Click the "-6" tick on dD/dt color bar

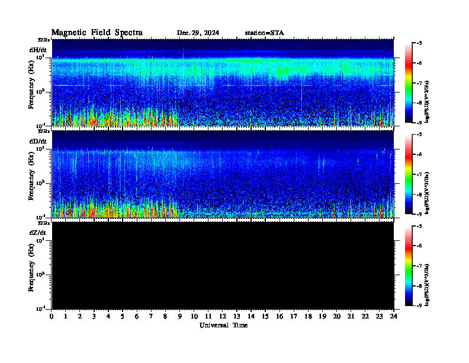419,154
